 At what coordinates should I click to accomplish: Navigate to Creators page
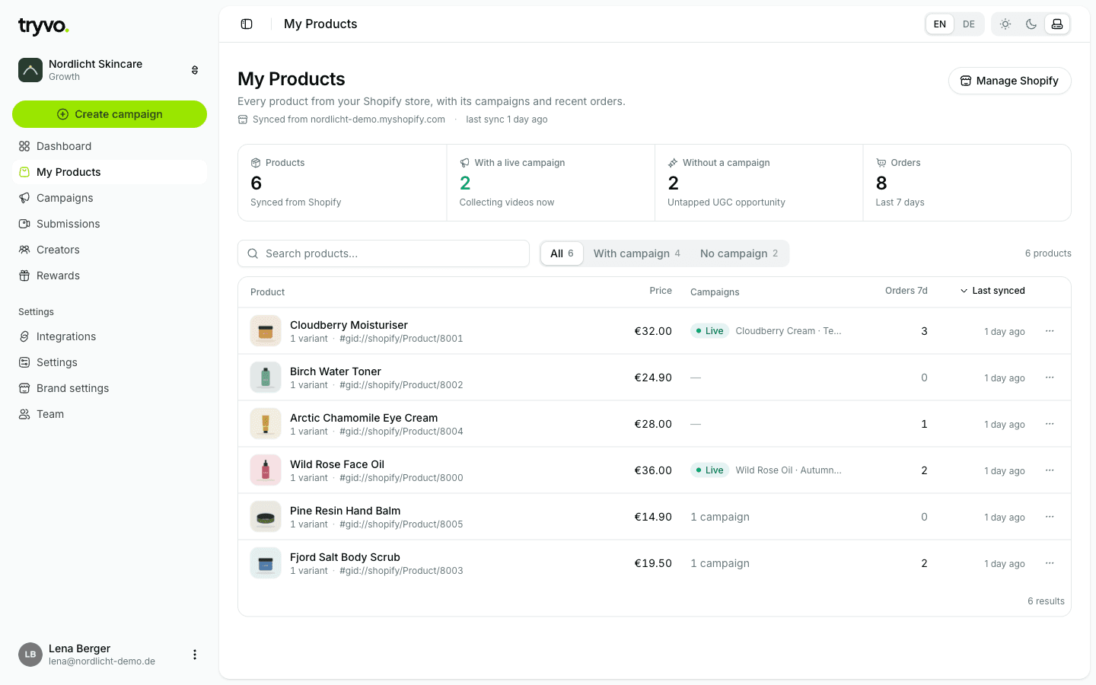tap(110, 250)
